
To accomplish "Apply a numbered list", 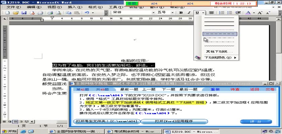I will pos(223,13).
